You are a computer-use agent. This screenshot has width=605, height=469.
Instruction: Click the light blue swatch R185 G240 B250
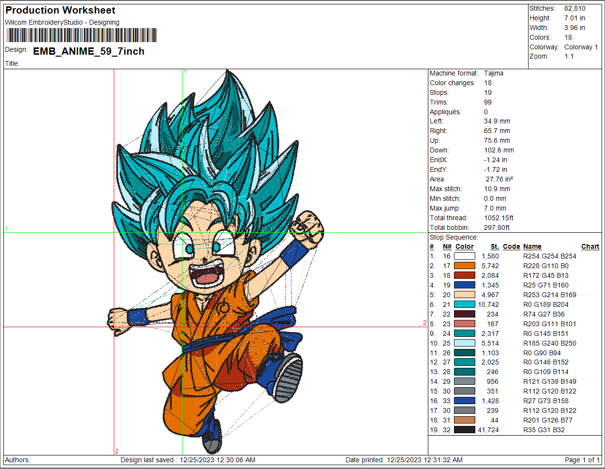point(464,343)
